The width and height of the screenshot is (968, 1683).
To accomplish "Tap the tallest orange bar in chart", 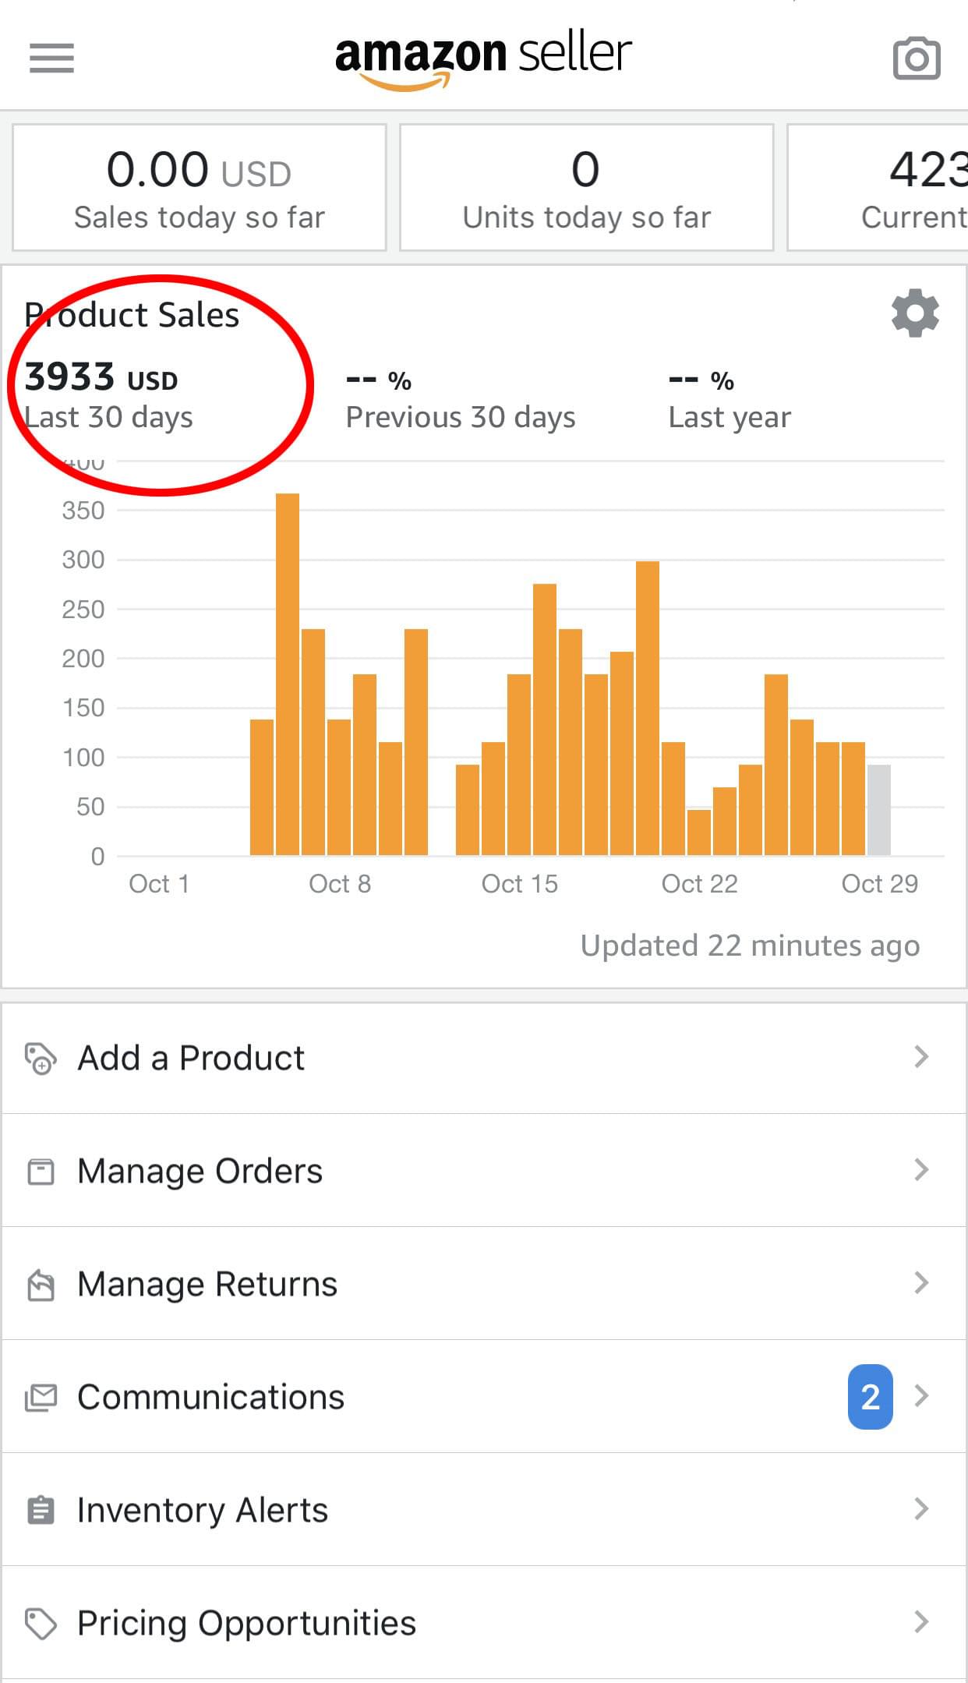I will pyautogui.click(x=288, y=674).
